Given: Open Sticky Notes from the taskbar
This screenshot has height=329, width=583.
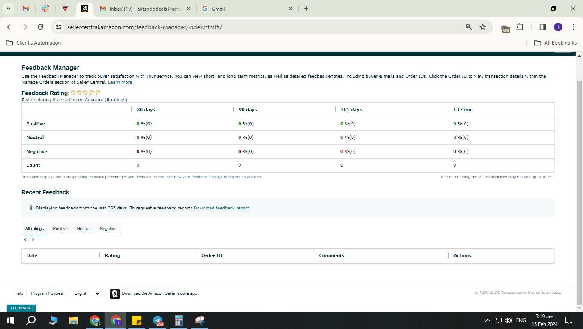Looking at the screenshot, I should [137, 320].
